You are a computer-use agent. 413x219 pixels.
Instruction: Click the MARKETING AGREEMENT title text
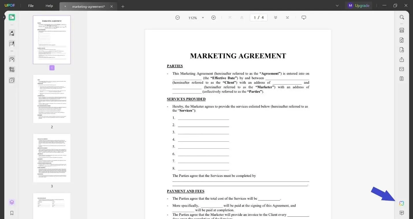238,56
